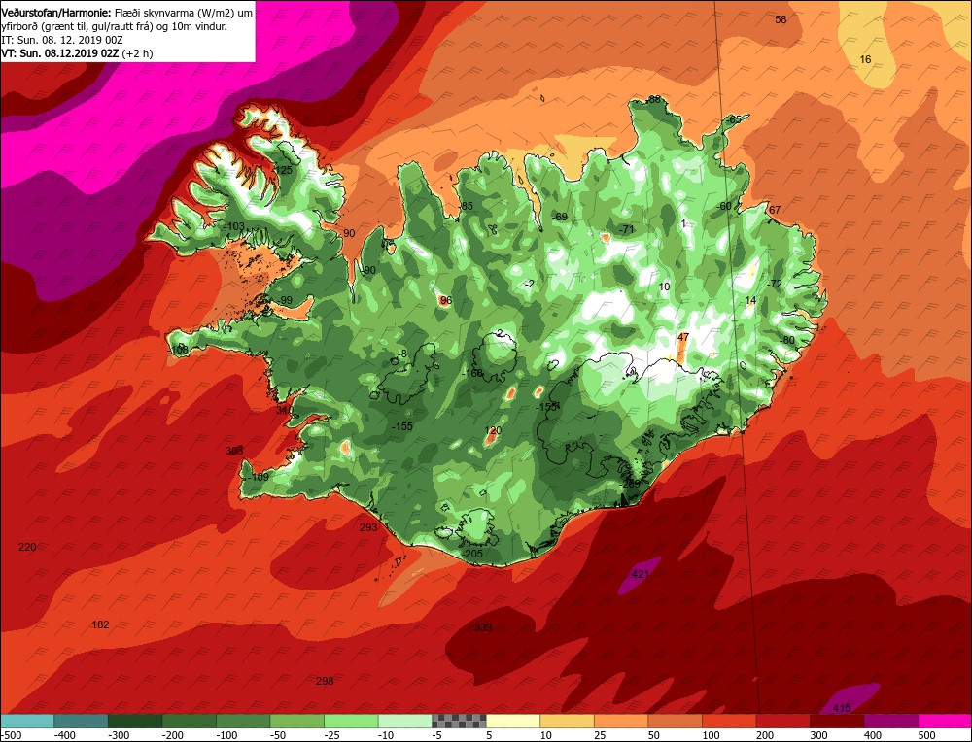The height and width of the screenshot is (742, 972).
Task: Select the value 220 on the map
Action: pyautogui.click(x=27, y=547)
